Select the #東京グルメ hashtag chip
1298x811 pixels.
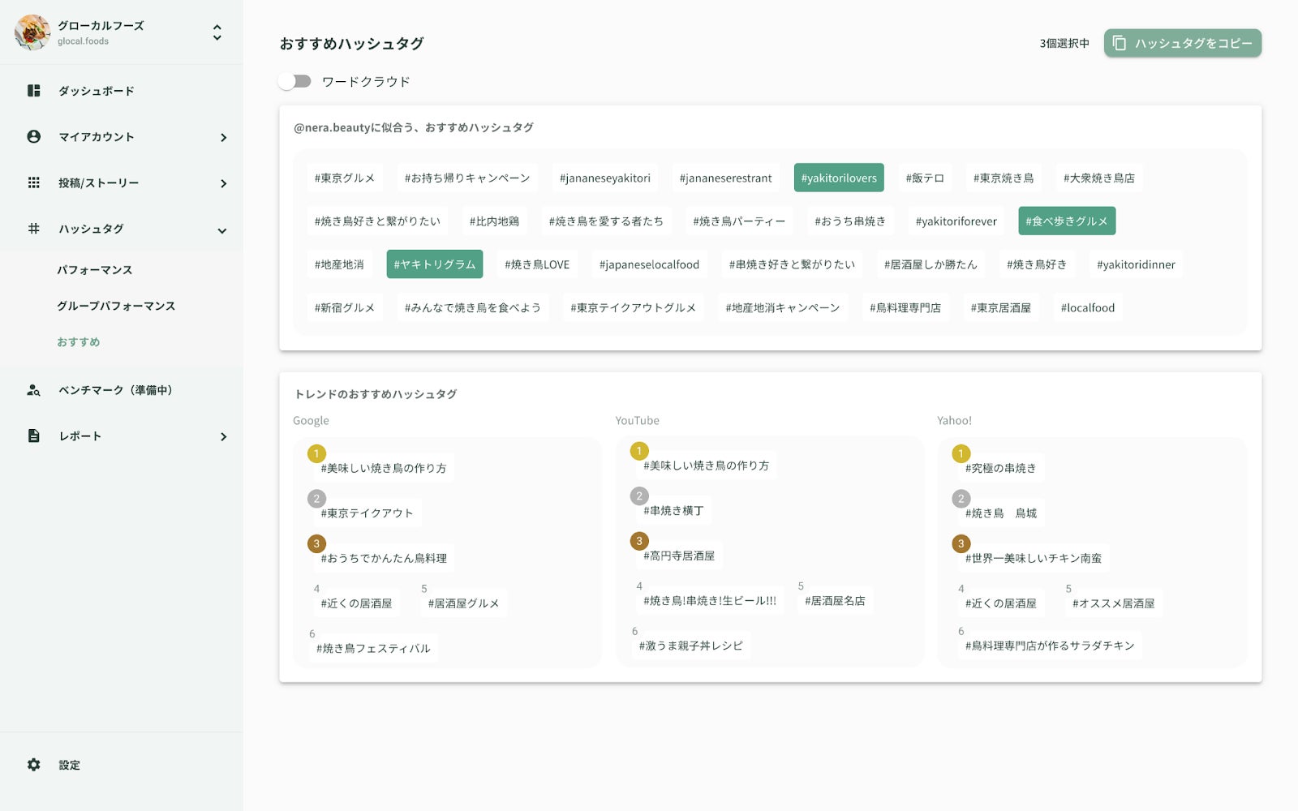(345, 178)
